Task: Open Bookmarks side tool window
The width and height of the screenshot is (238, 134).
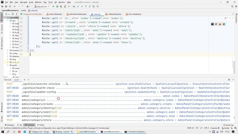Action: pyautogui.click(x=1, y=107)
